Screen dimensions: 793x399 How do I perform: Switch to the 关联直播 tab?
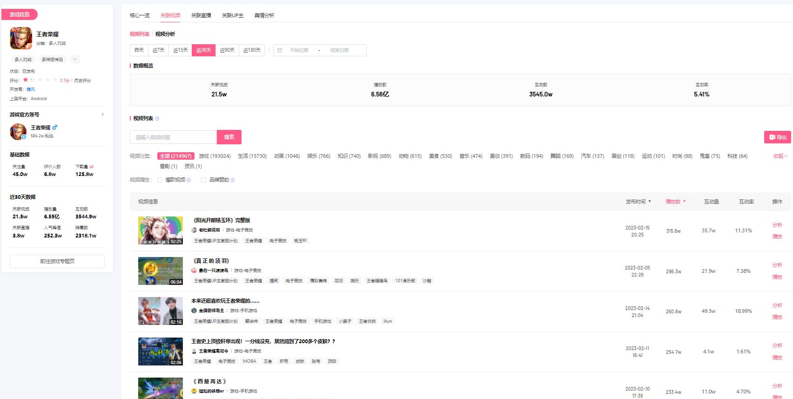201,15
